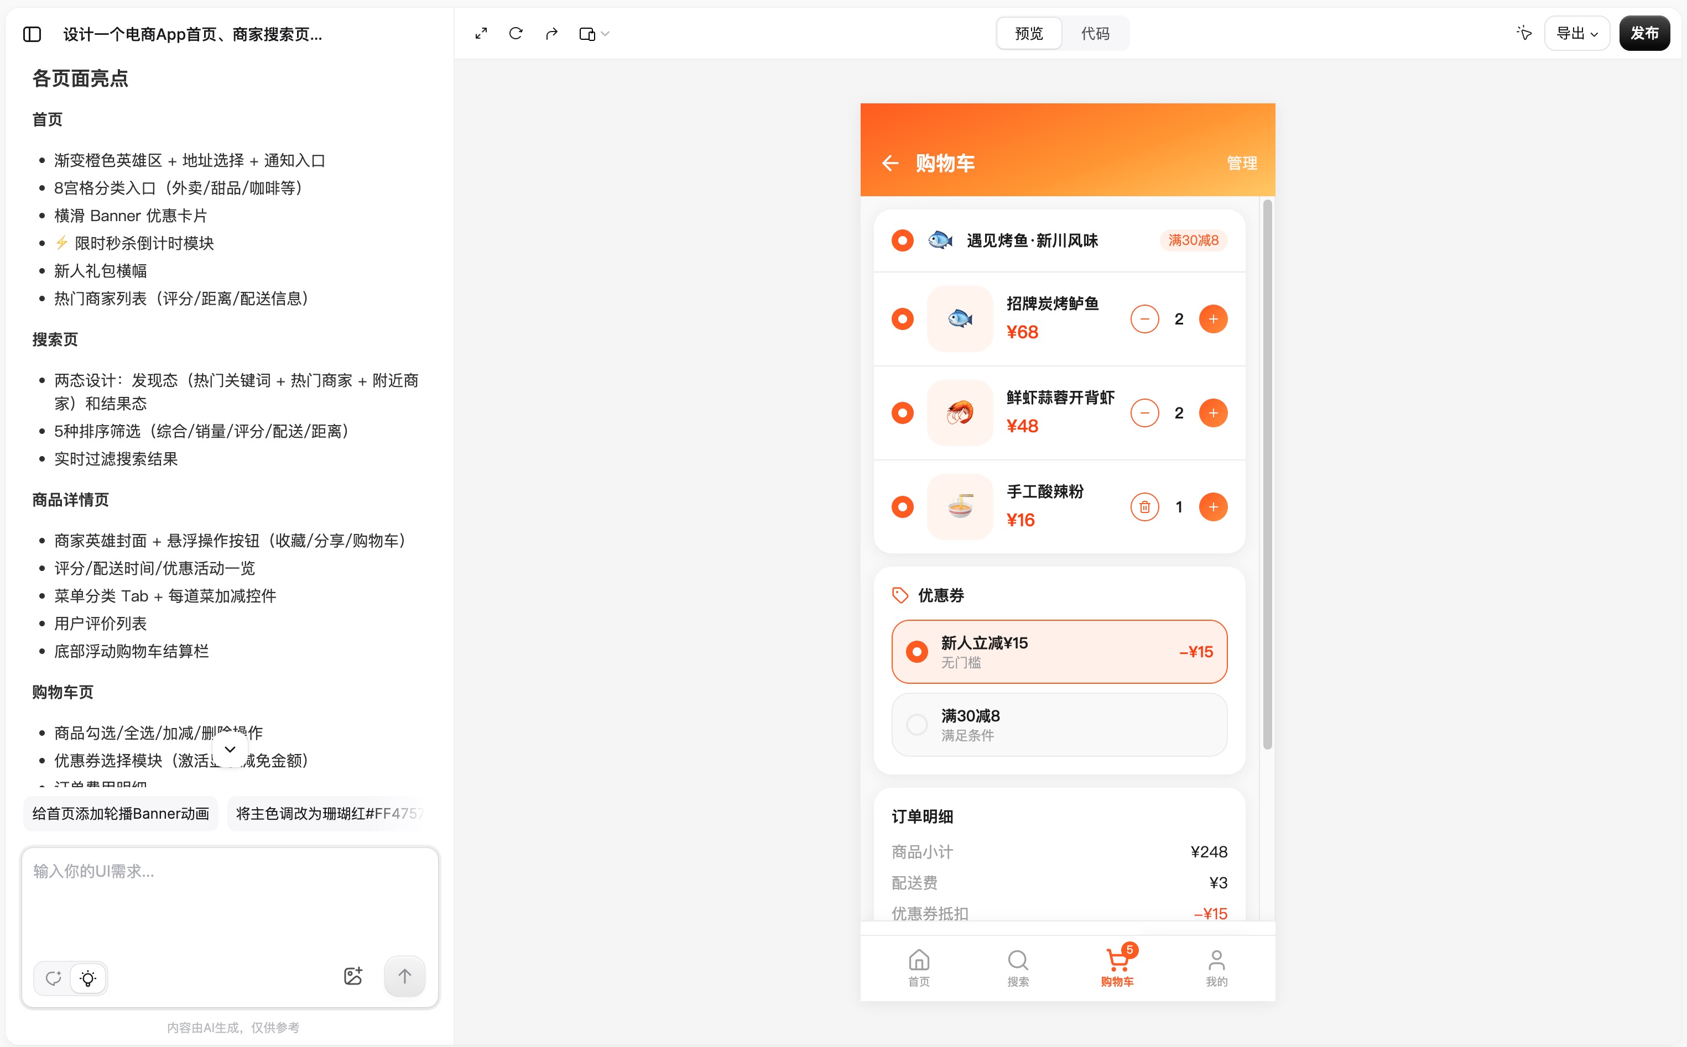
Task: Click the 优惠券 tag icon
Action: point(900,595)
